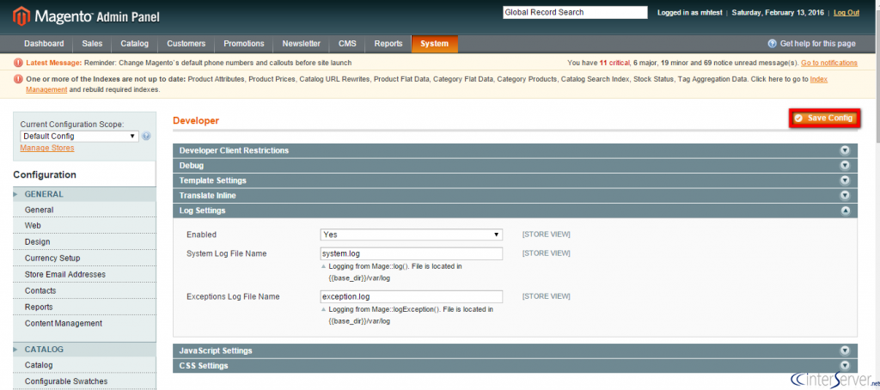Open the Catalog menu in top navigation
The image size is (880, 390).
[x=135, y=43]
